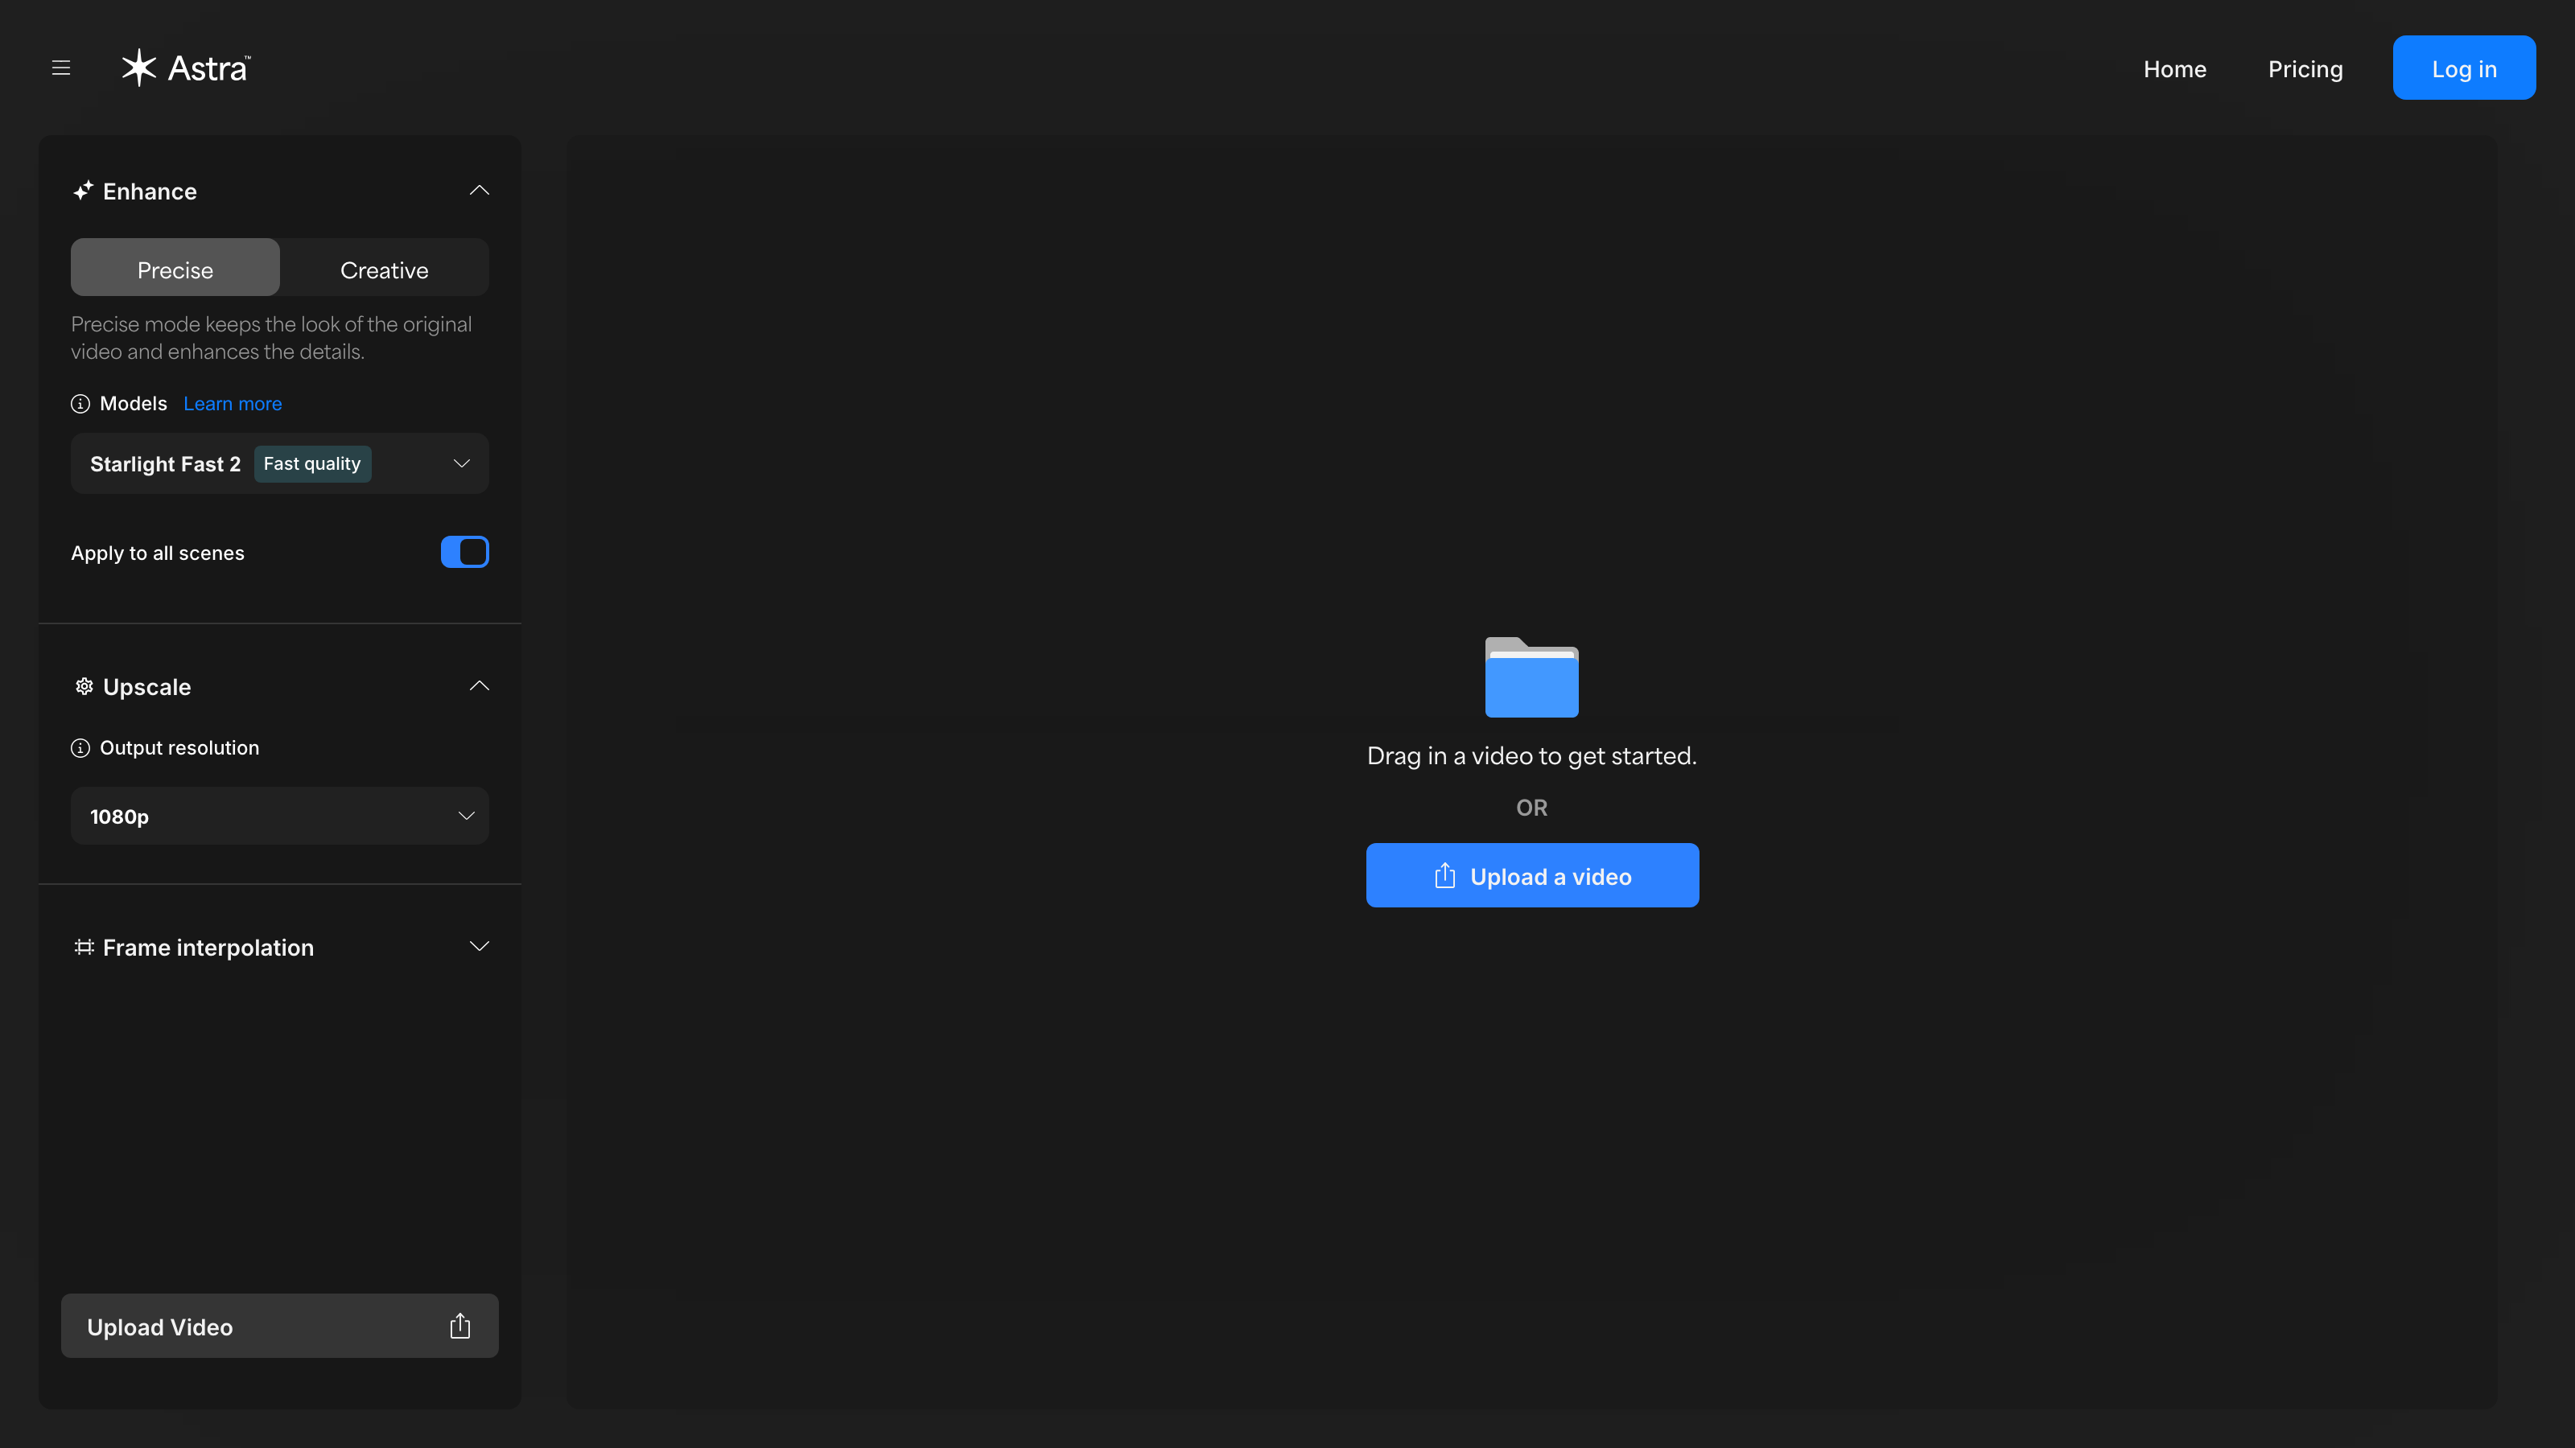Click the Upscale gear icon

[x=84, y=686]
